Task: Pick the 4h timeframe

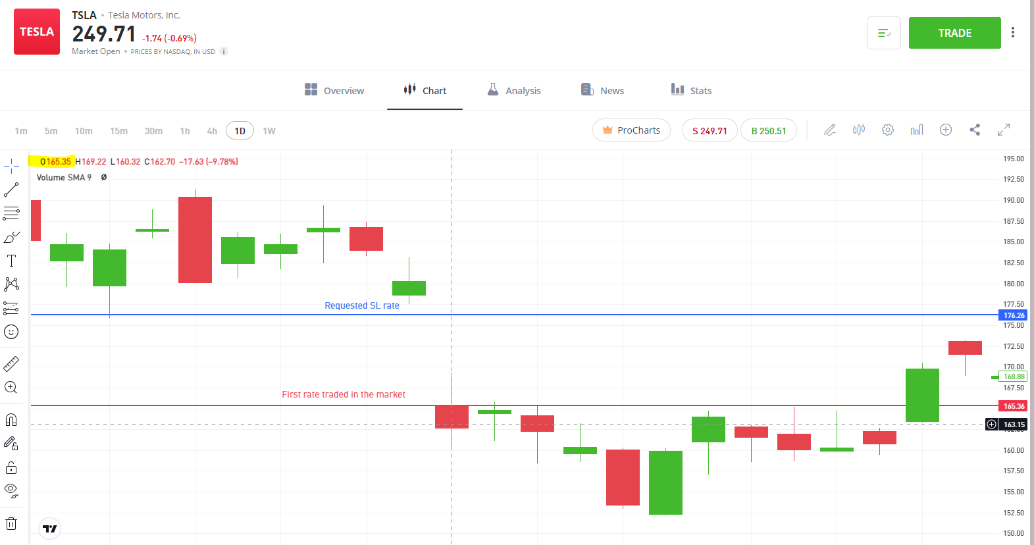Action: pos(212,131)
